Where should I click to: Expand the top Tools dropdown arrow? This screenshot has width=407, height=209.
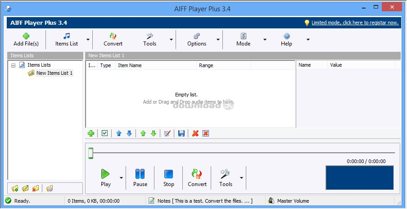[x=171, y=40]
